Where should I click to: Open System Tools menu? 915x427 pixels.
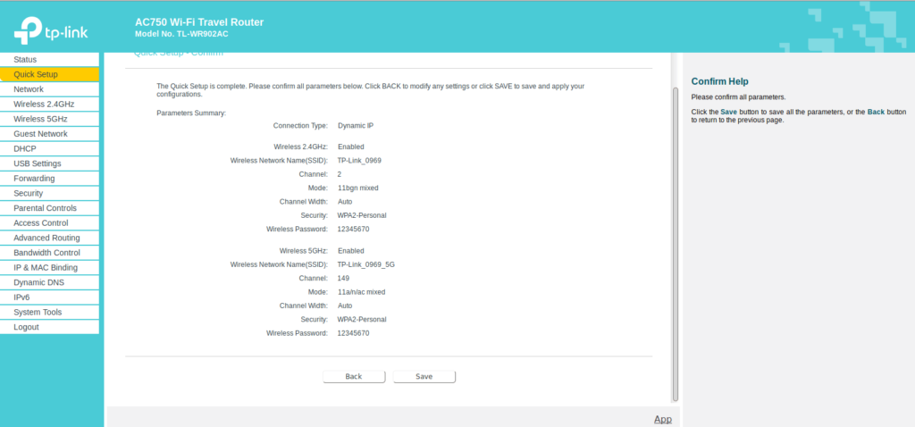pos(38,313)
